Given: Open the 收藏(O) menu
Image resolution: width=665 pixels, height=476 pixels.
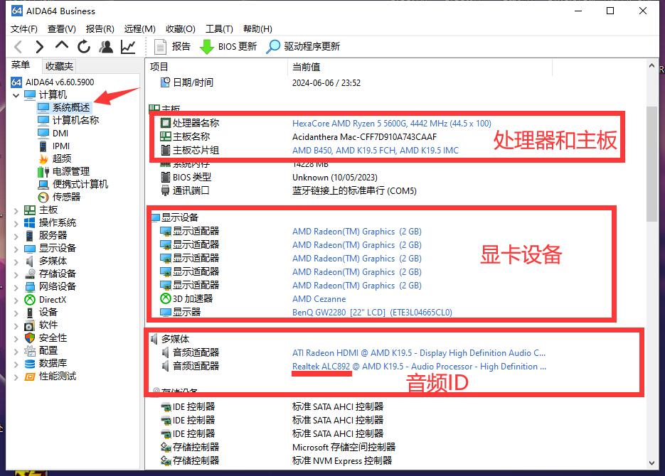Looking at the screenshot, I should click(180, 29).
